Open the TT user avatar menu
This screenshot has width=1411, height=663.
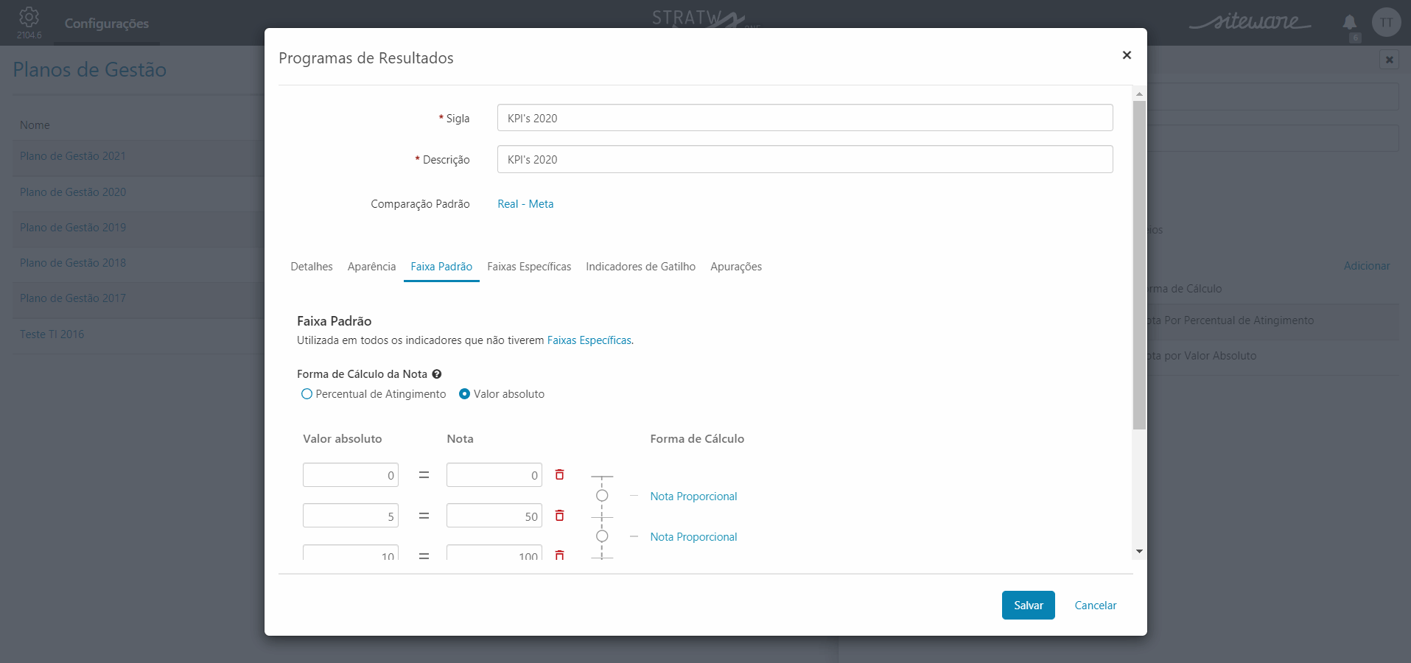point(1386,22)
